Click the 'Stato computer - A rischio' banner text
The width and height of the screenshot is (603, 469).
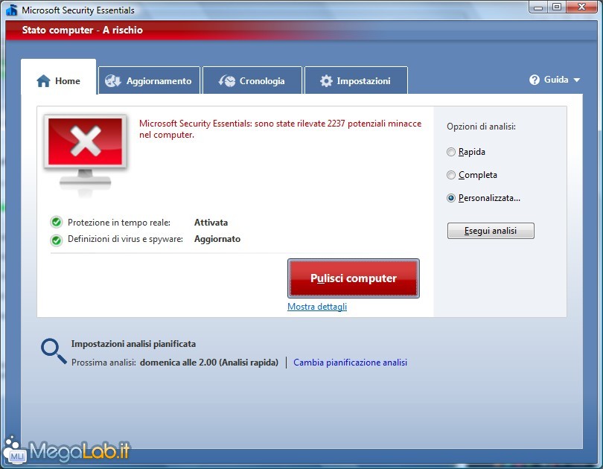click(x=83, y=30)
